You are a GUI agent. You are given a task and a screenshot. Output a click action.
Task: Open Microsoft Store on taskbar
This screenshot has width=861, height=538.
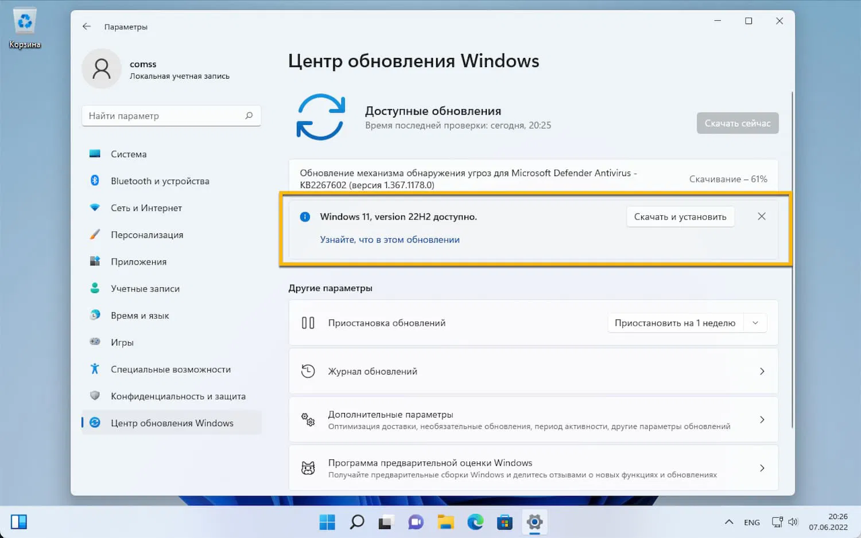point(505,522)
